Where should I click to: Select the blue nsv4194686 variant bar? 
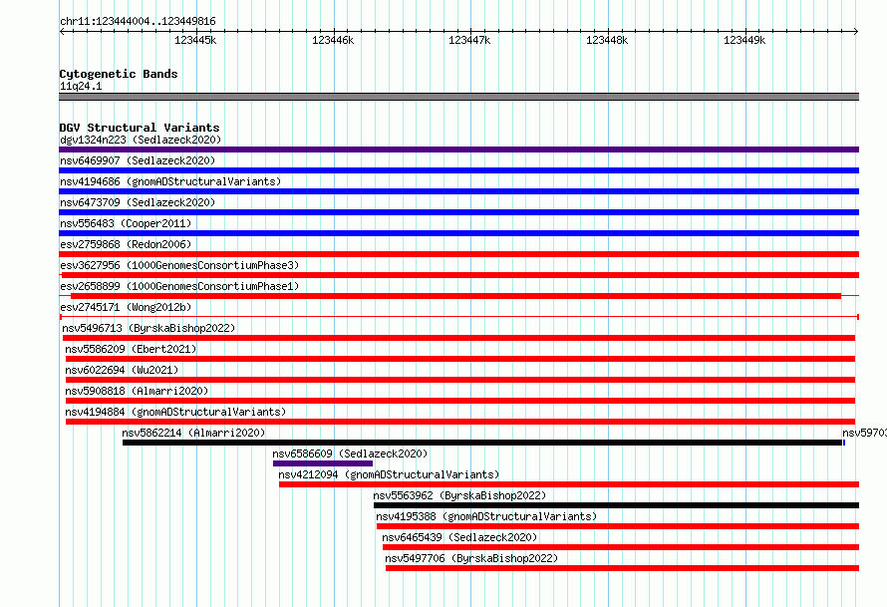tap(458, 191)
